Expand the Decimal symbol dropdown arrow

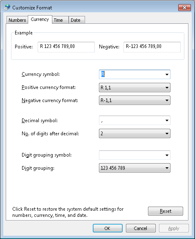click(x=167, y=121)
